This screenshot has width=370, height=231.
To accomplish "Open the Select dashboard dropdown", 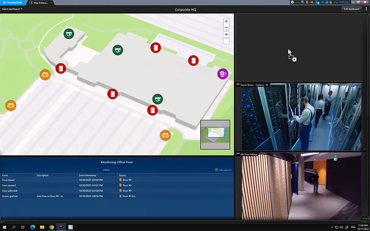I will [12, 9].
